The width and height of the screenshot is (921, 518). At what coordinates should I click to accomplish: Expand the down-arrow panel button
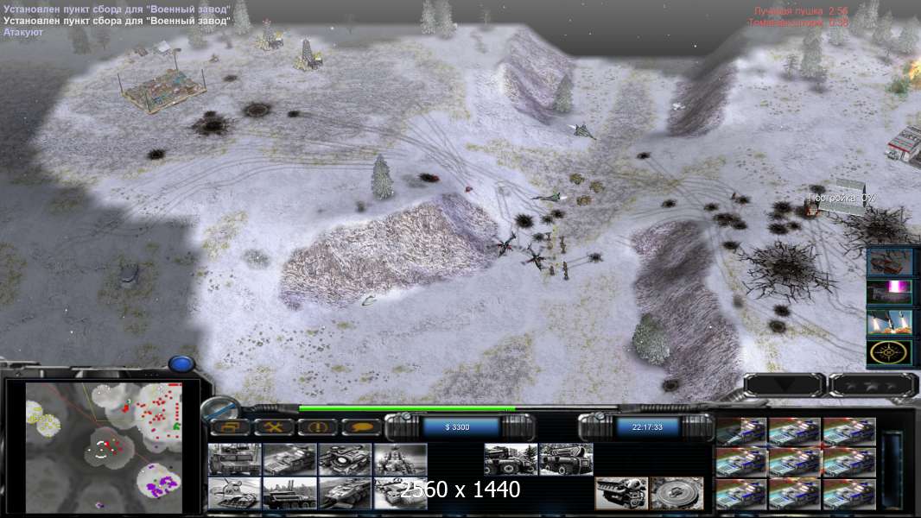coord(784,385)
